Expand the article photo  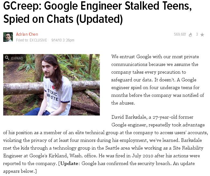(x=14, y=58)
